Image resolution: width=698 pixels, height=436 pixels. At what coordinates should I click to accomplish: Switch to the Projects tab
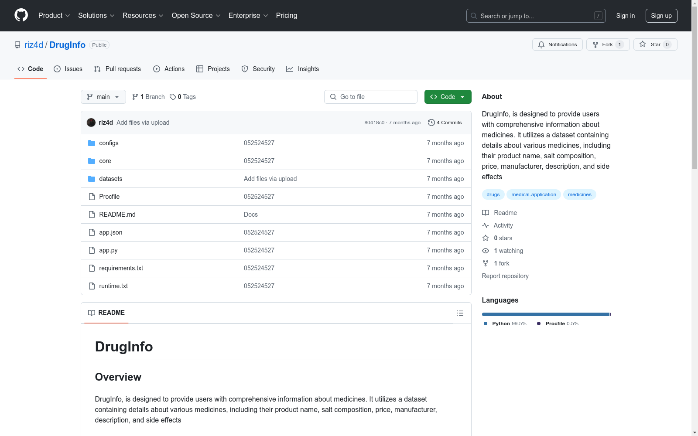tap(213, 69)
